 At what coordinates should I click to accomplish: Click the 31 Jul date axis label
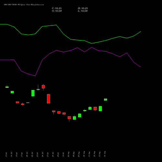pyautogui.click(x=63, y=155)
